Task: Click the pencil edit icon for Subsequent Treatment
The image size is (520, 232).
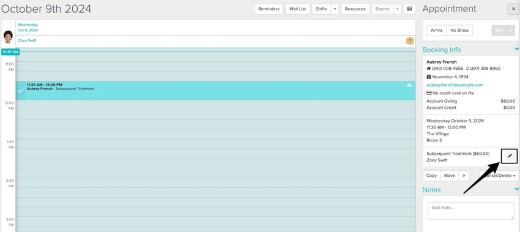Action: 510,156
